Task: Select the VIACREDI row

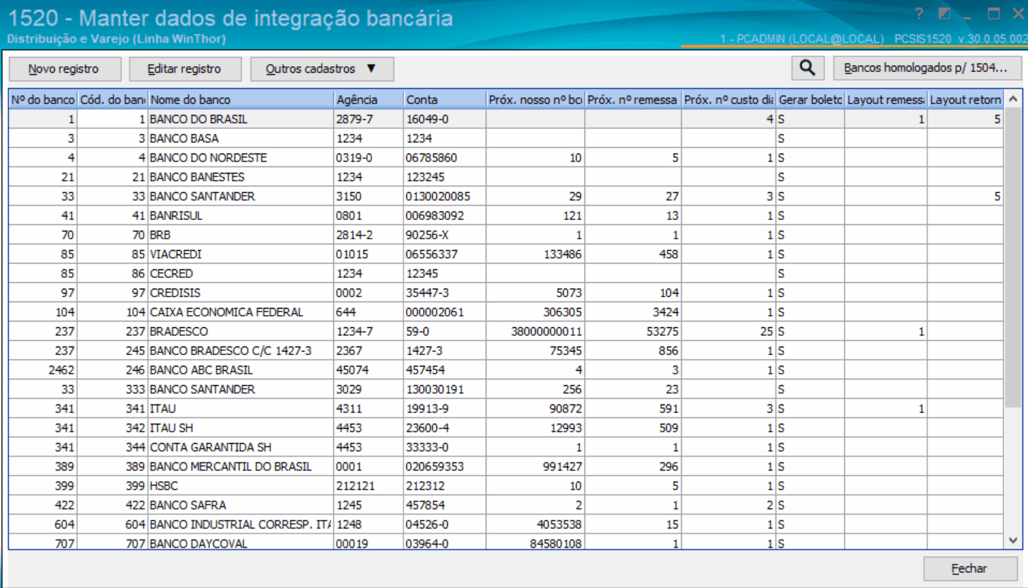Action: [506, 254]
